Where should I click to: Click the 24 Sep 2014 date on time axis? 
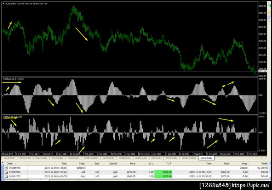click(7, 154)
